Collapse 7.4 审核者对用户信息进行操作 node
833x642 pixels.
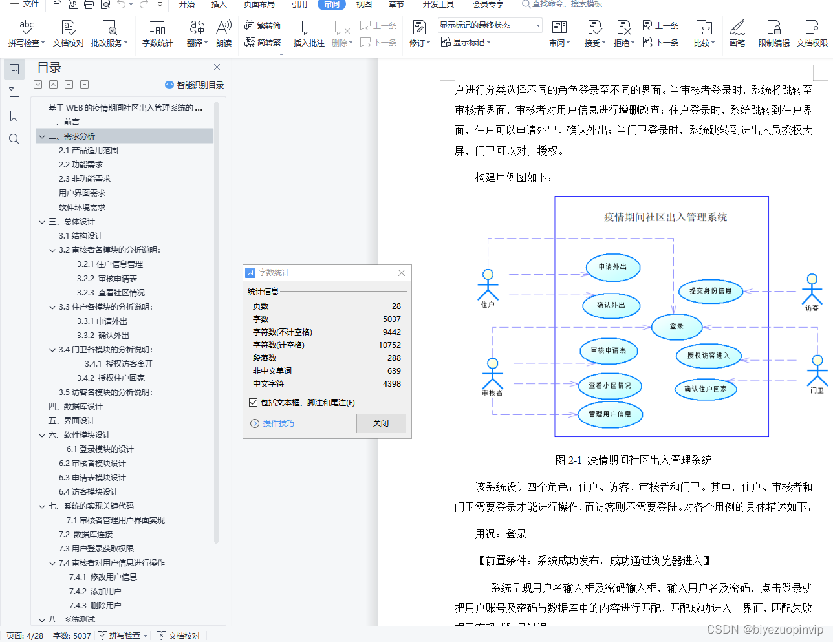point(52,563)
